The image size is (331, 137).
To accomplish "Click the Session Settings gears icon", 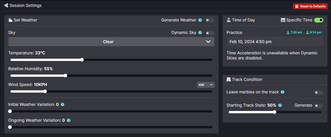I will (x=6, y=5).
